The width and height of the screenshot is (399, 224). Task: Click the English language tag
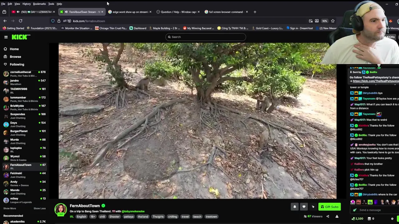point(81,217)
